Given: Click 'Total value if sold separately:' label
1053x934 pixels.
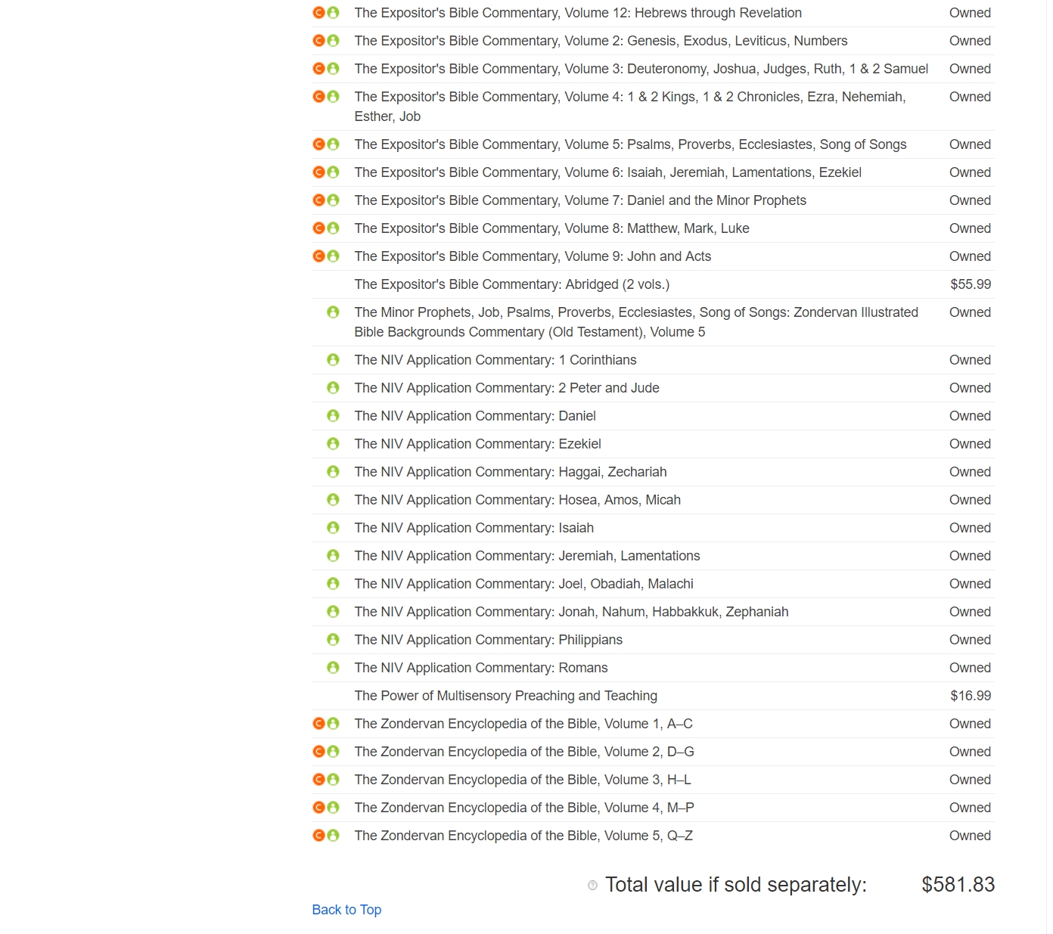Looking at the screenshot, I should click(x=736, y=885).
